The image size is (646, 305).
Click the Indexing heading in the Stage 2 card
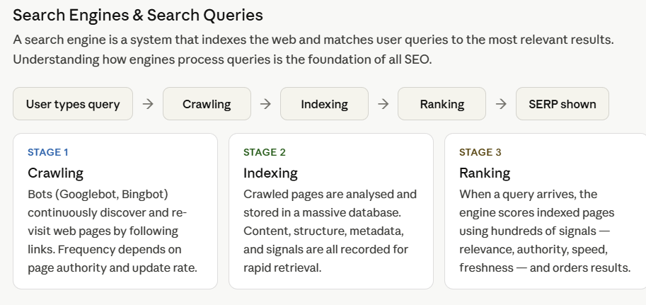click(270, 173)
